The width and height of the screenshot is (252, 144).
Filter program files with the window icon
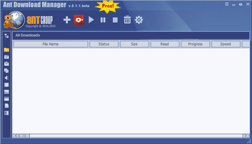pos(7,99)
